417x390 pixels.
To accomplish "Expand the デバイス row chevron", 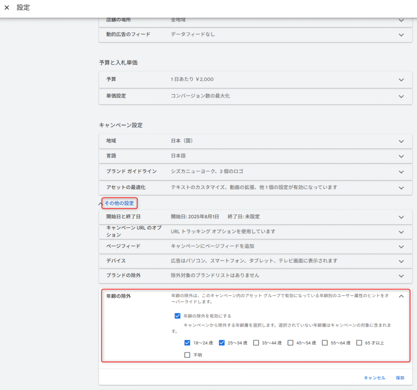I will pos(401,261).
